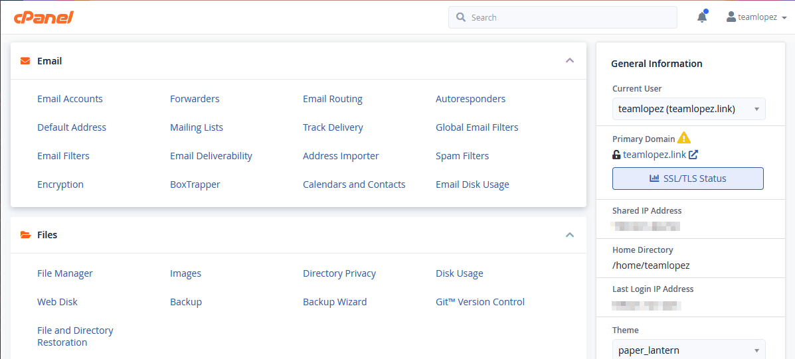Screen dimensions: 795x359
Task: Open the external link icon after teamlopez.link
Action: point(693,155)
